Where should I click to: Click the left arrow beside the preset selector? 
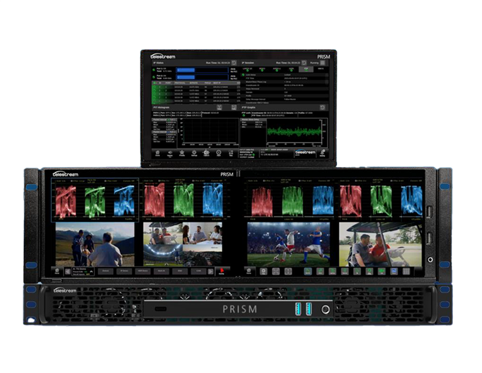68,271
